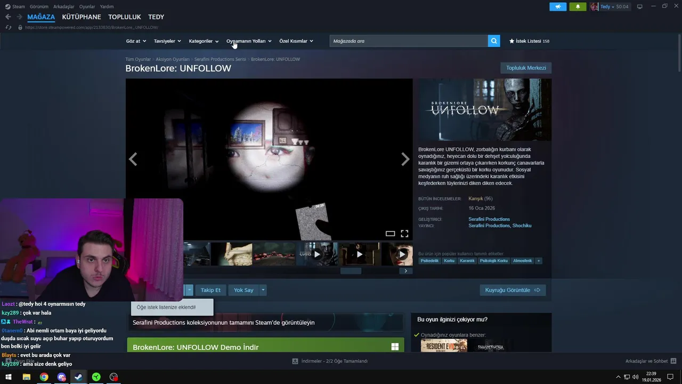
Task: Select the red lights screenshot thumbnail
Action: coord(274,254)
